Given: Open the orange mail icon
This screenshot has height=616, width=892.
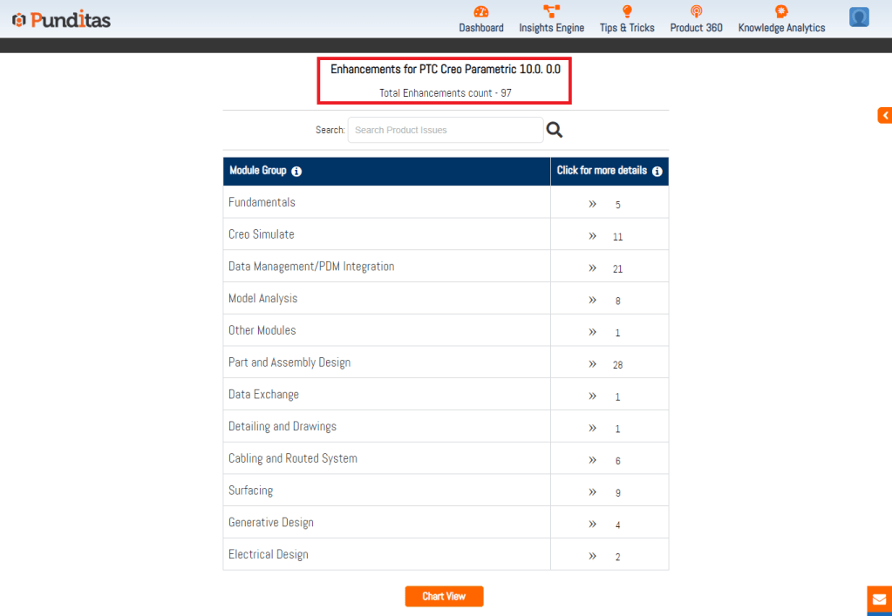Looking at the screenshot, I should pyautogui.click(x=879, y=599).
